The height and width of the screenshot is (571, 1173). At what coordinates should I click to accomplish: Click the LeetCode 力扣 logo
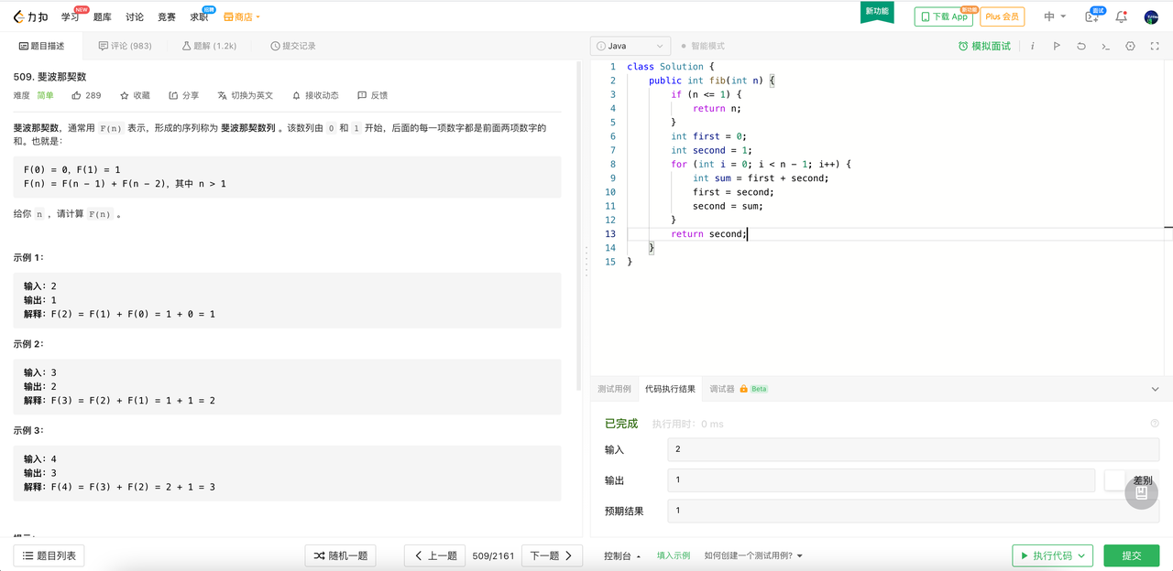pos(31,16)
